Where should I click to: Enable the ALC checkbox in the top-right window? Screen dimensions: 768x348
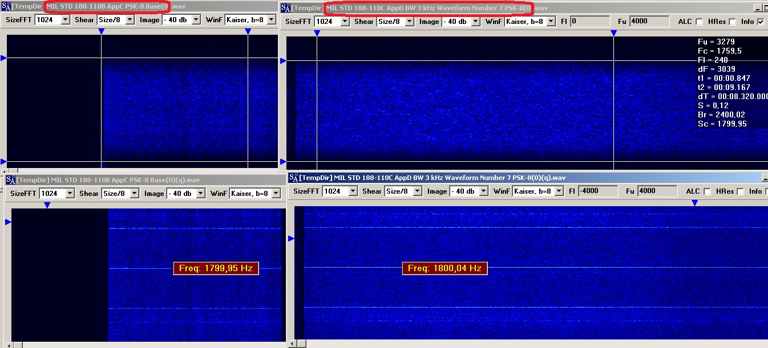pyautogui.click(x=698, y=22)
